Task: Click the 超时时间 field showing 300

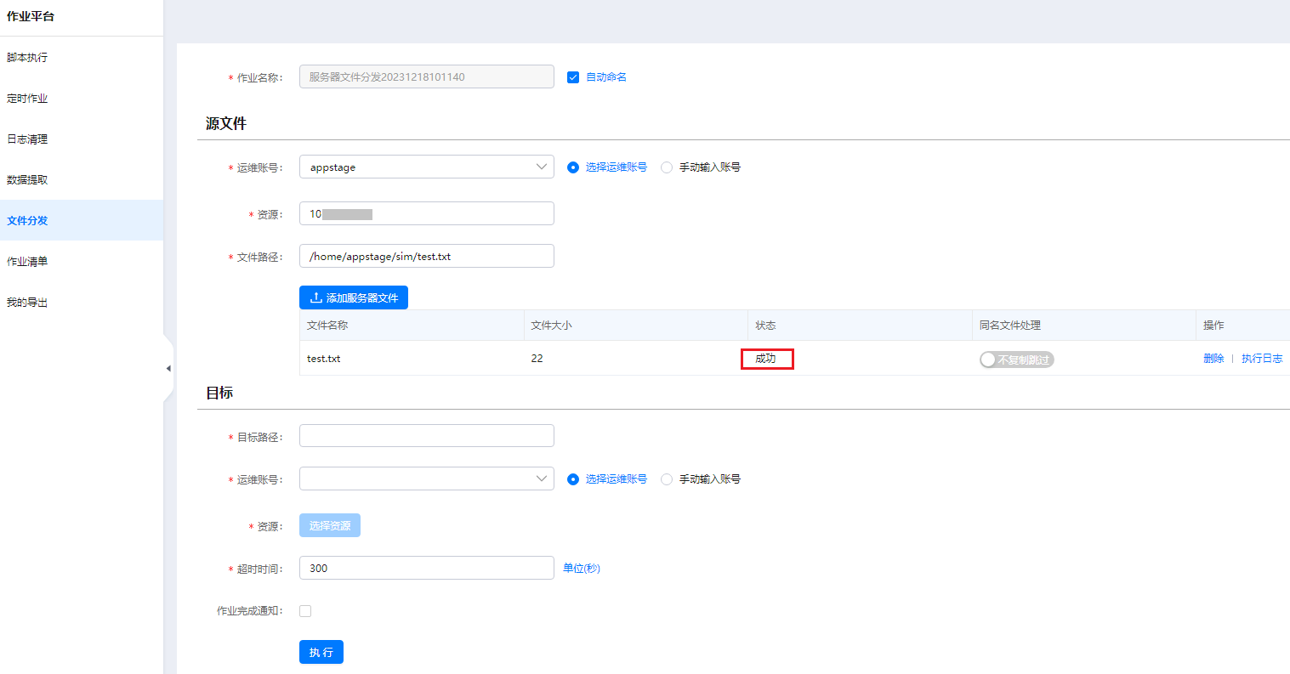Action: pyautogui.click(x=426, y=568)
